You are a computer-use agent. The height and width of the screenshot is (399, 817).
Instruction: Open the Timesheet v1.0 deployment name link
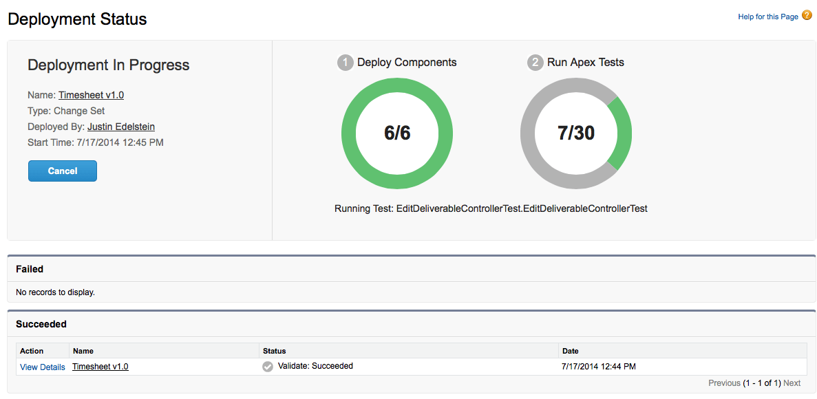coord(91,94)
